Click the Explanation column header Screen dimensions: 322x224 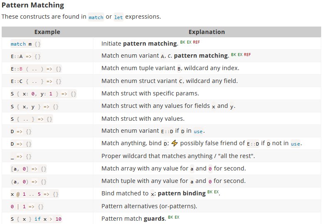207,32
